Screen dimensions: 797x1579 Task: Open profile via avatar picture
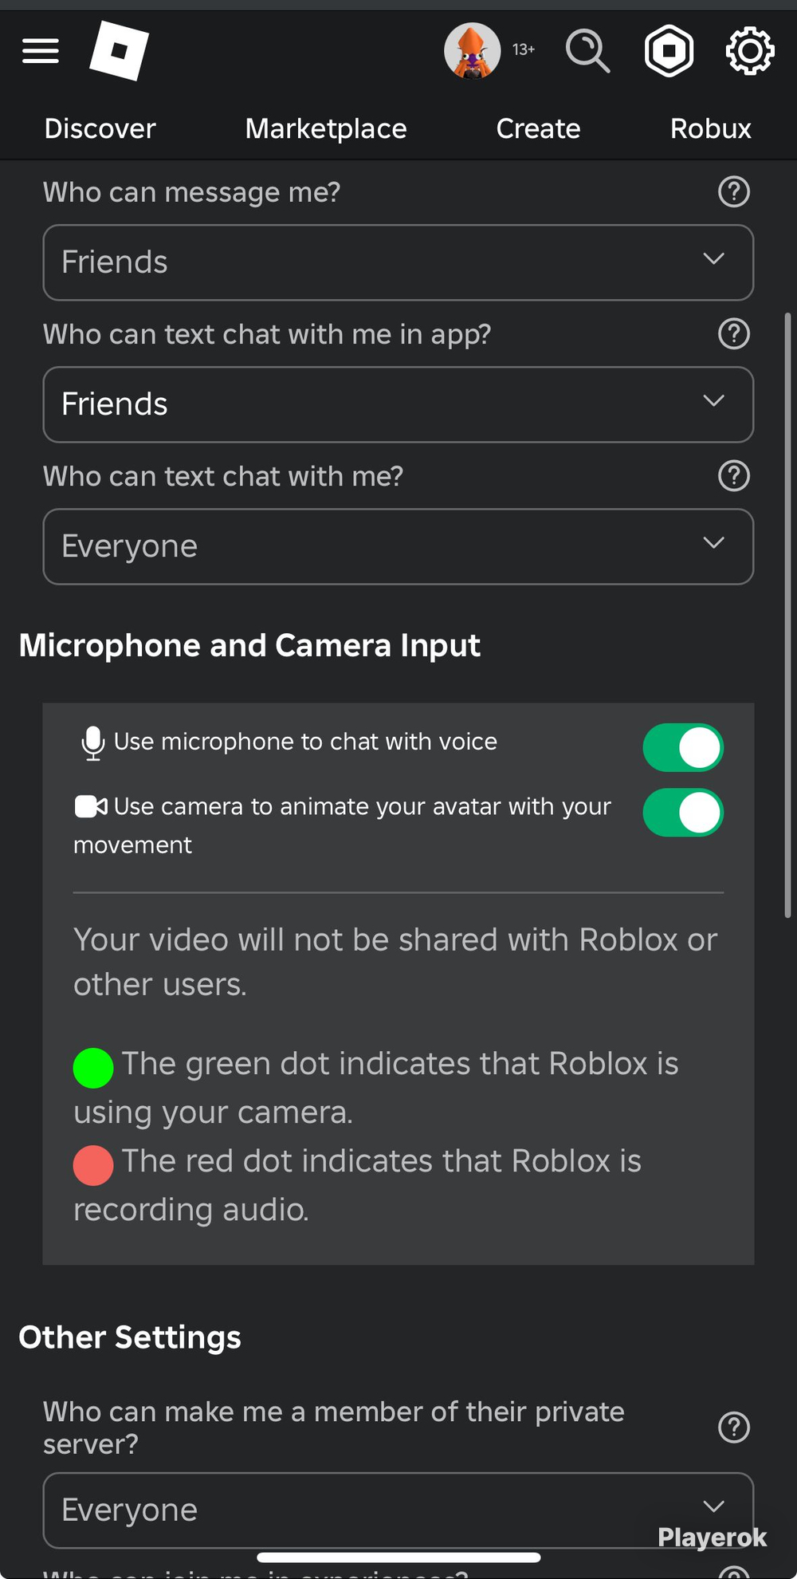point(472,50)
